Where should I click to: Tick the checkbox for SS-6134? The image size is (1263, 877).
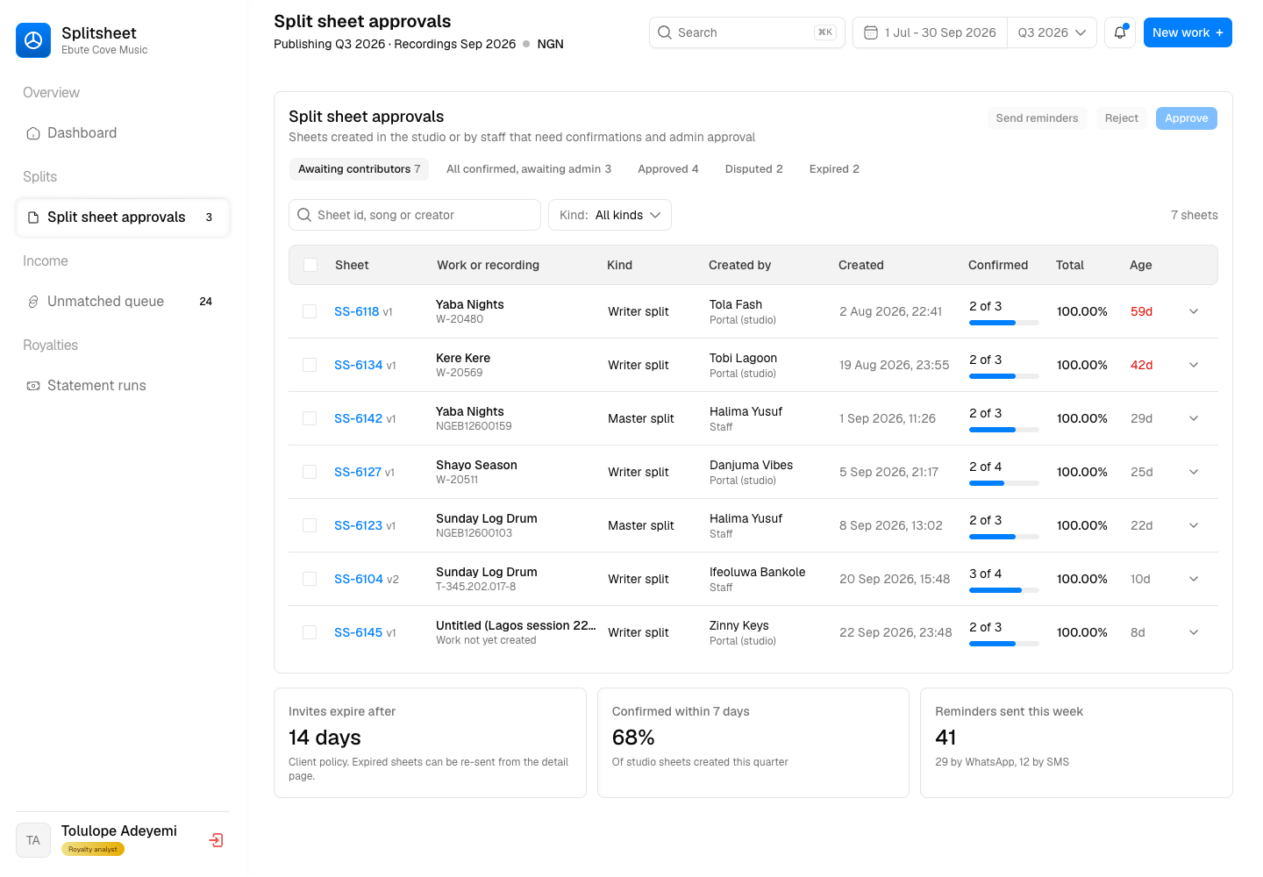coord(310,365)
